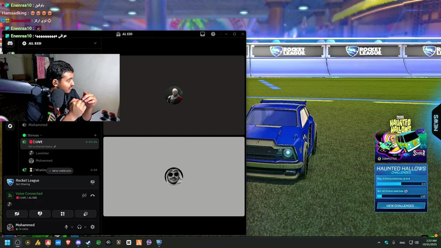
Task: Open the Discord help question mark icon
Action: [x=213, y=34]
